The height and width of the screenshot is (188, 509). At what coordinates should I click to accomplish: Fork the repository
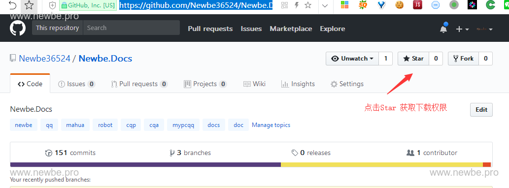[464, 59]
